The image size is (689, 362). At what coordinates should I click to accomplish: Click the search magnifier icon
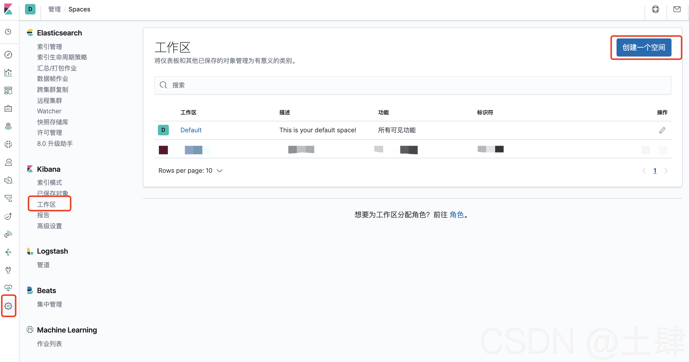point(163,85)
